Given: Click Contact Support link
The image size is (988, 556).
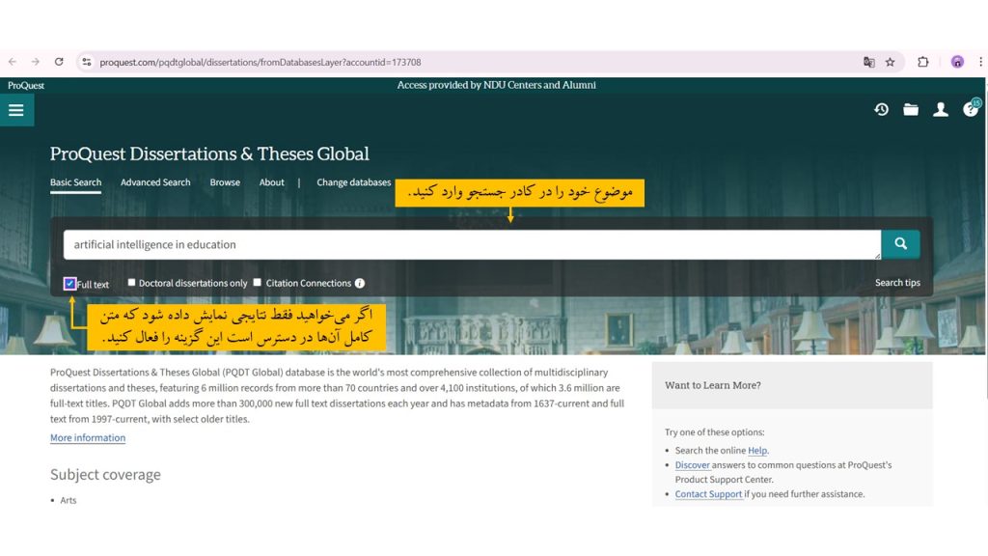Looking at the screenshot, I should 708,493.
